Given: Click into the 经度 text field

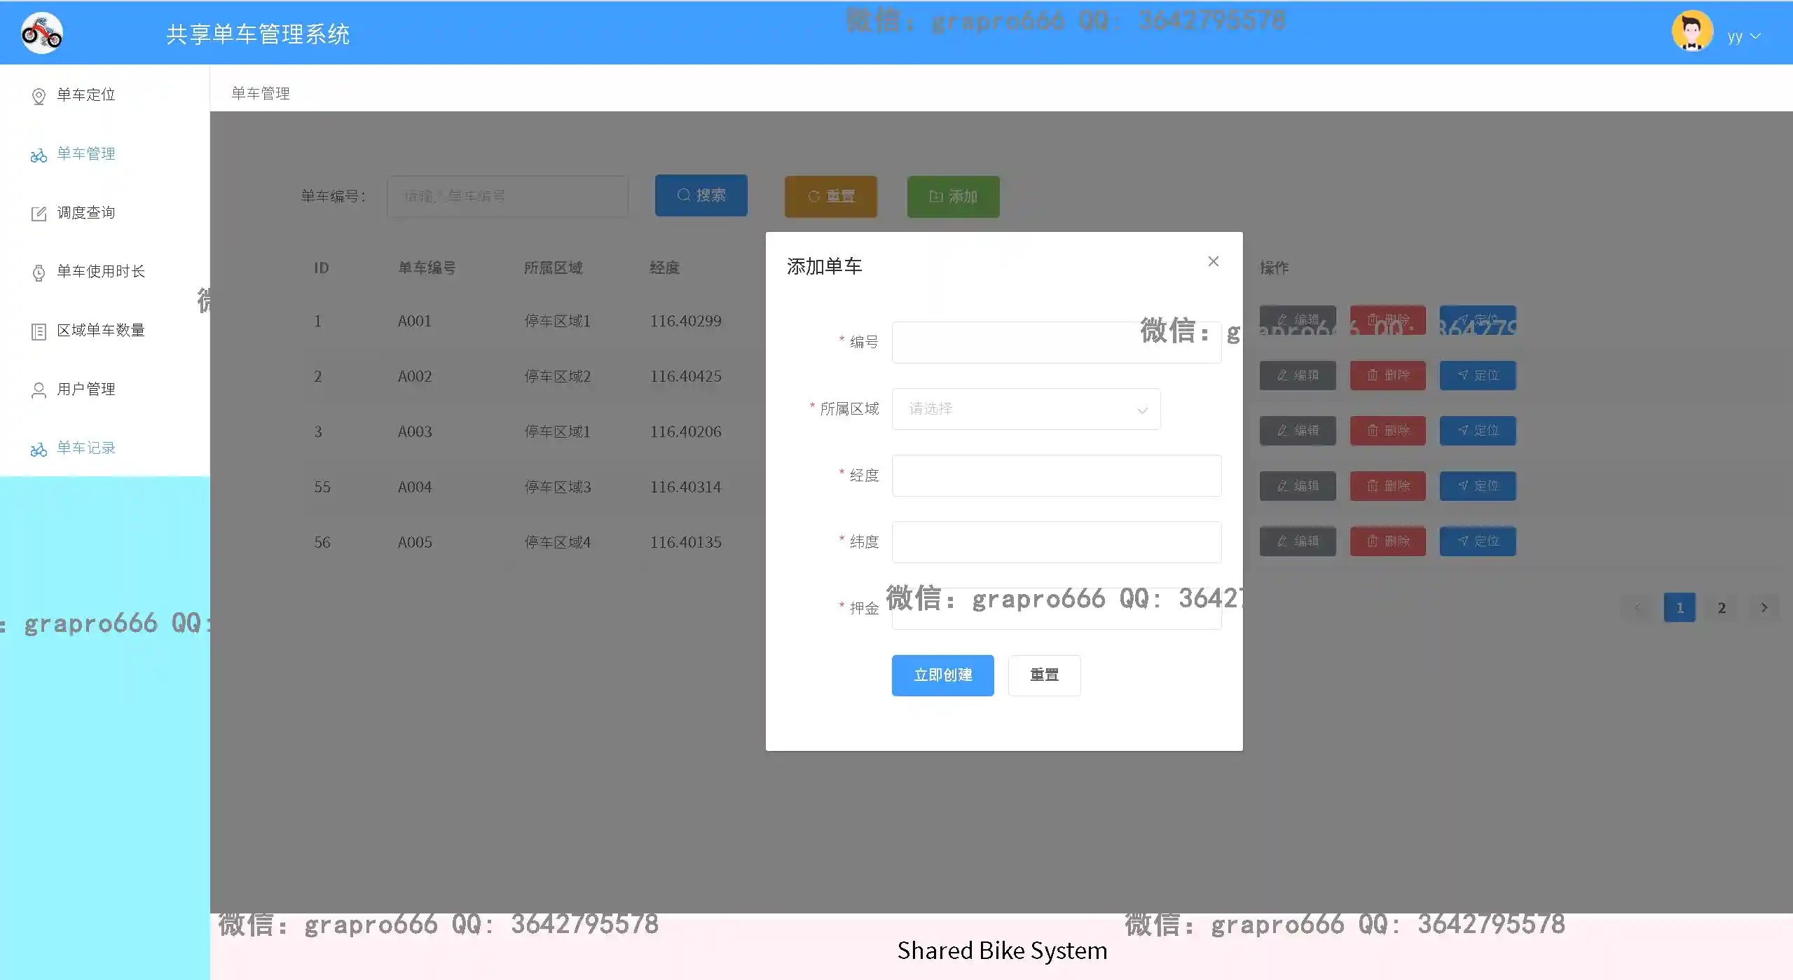Looking at the screenshot, I should pyautogui.click(x=1056, y=476).
